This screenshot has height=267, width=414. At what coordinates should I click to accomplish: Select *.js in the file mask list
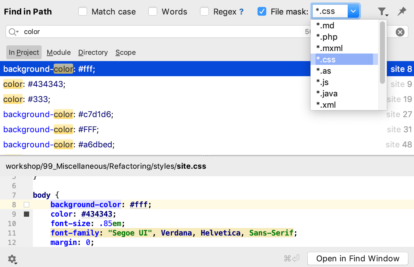click(x=345, y=82)
